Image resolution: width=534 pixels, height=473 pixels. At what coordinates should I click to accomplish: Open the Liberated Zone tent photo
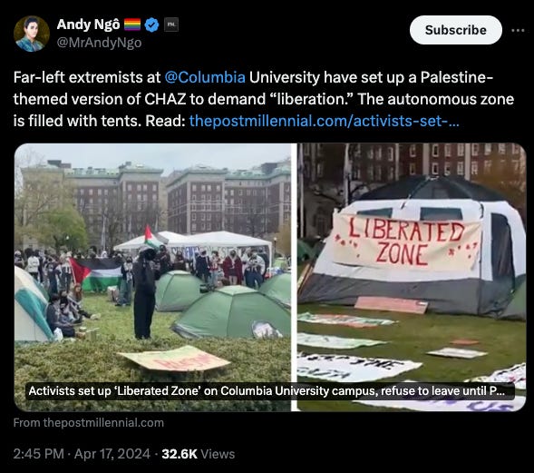coord(412,277)
